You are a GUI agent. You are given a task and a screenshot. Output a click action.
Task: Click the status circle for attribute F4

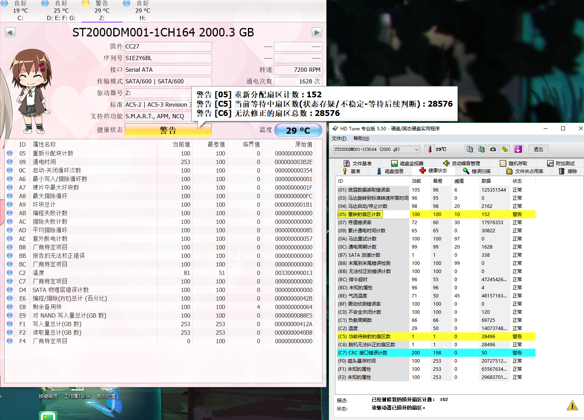click(x=10, y=341)
